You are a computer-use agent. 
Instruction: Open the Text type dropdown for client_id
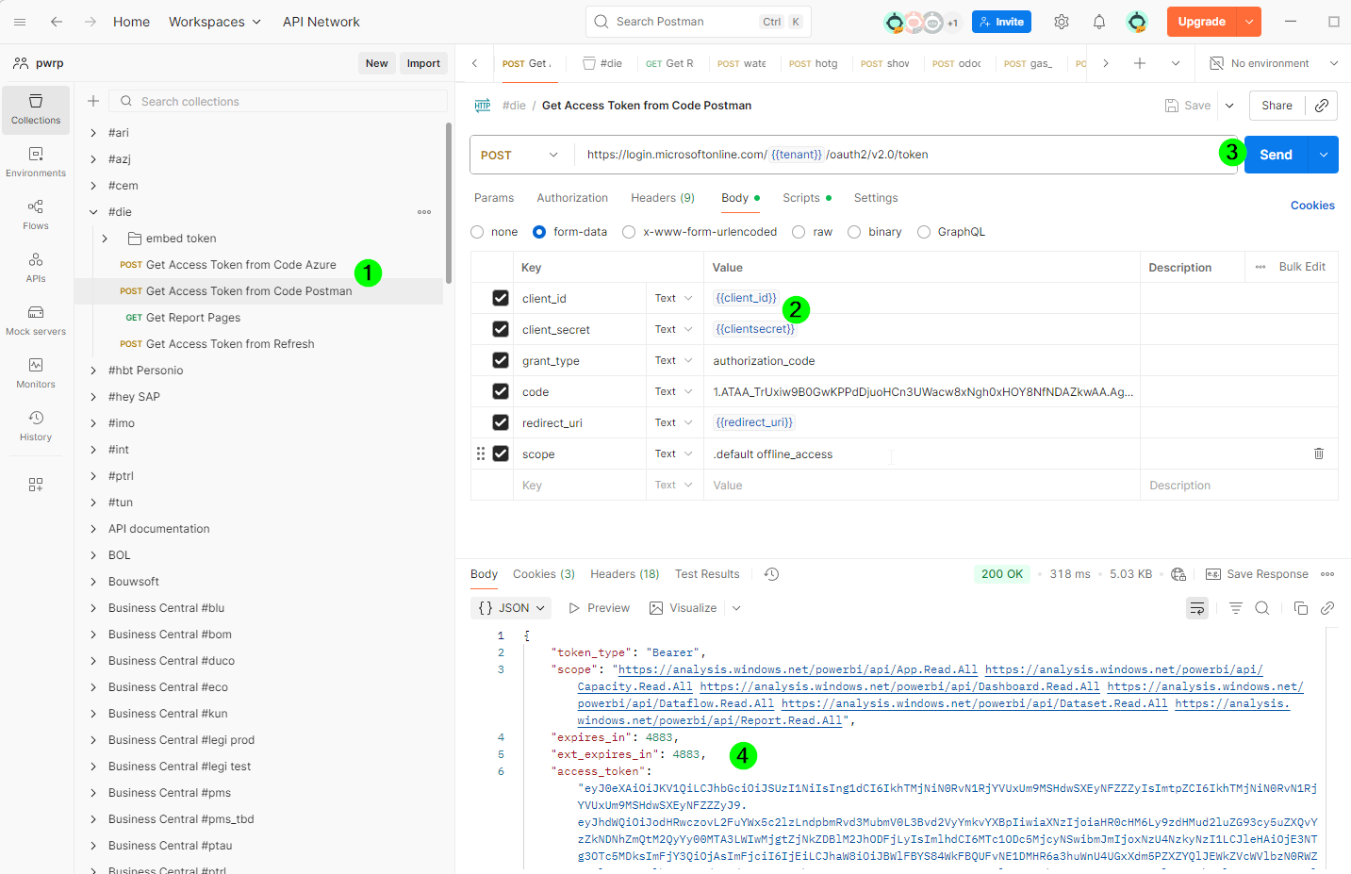pos(673,298)
